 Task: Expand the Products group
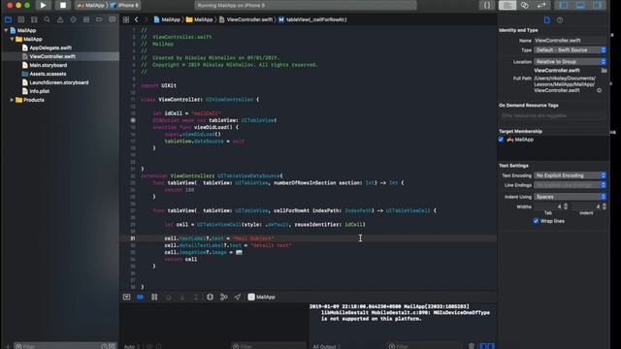[x=13, y=100]
